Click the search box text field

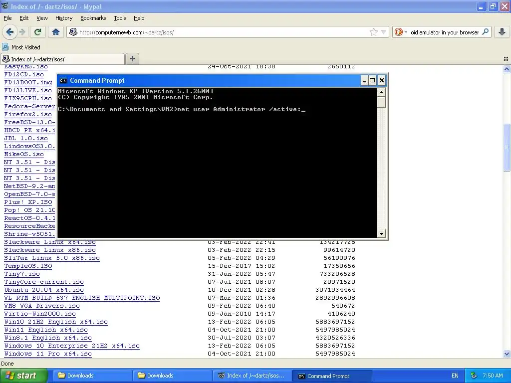[445, 32]
